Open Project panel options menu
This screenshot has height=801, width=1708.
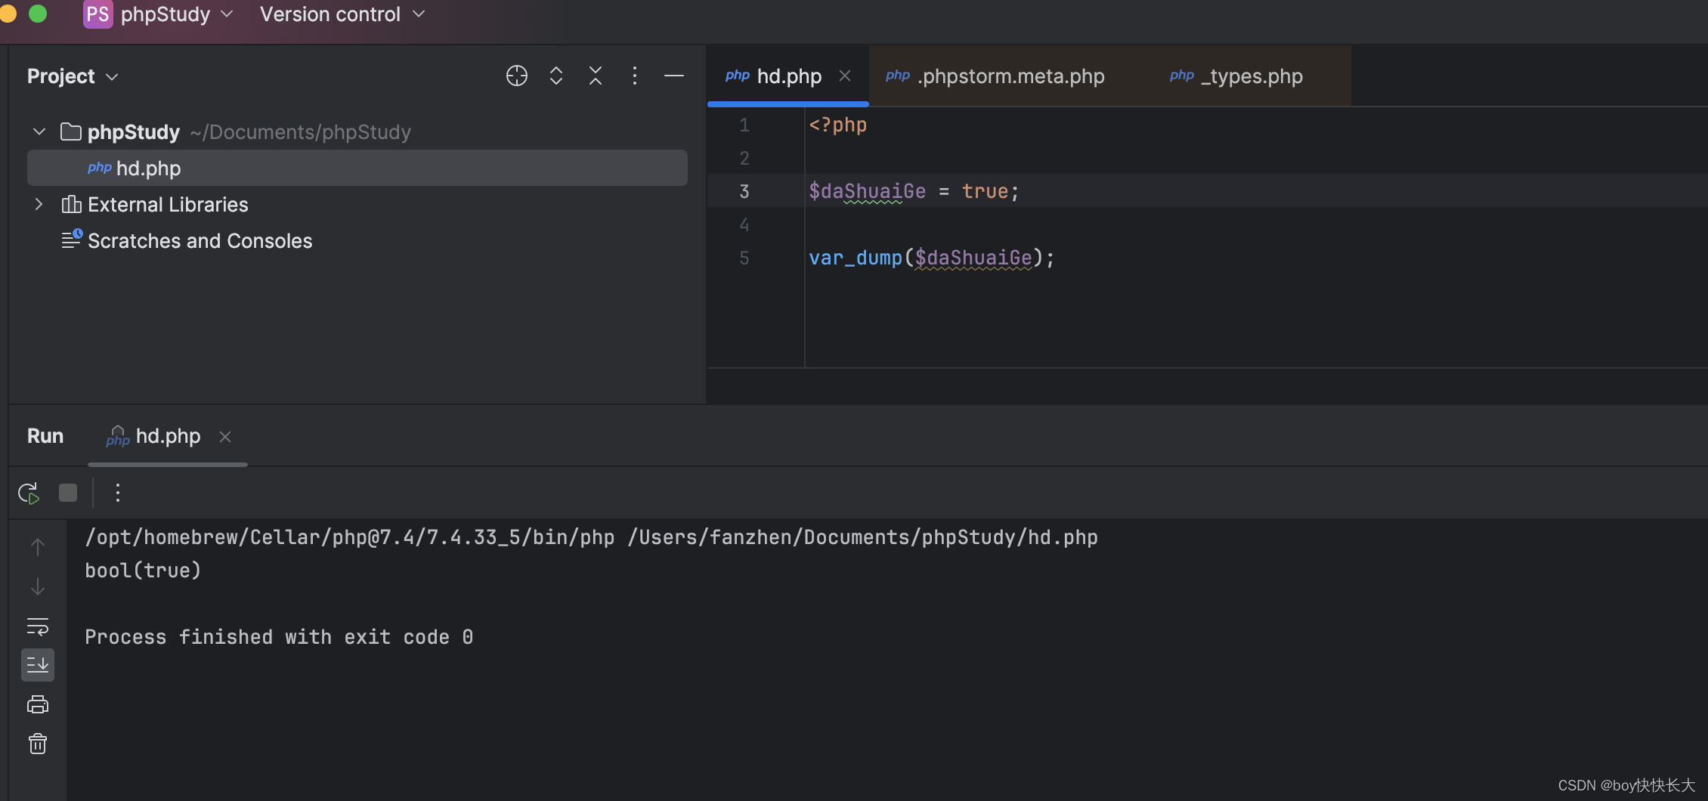[635, 76]
